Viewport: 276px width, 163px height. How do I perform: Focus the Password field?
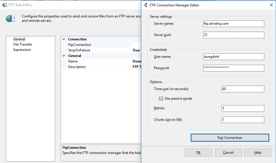pyautogui.click(x=234, y=68)
